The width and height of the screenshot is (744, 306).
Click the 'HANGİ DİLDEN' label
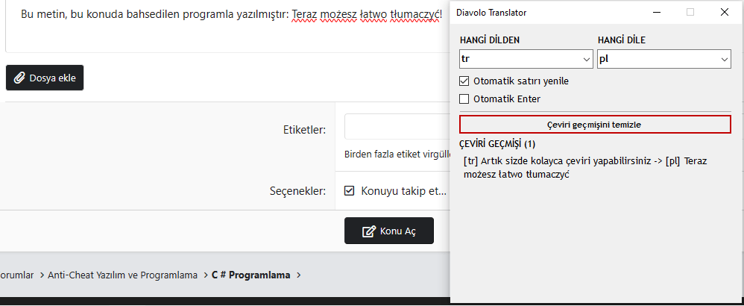(x=490, y=40)
